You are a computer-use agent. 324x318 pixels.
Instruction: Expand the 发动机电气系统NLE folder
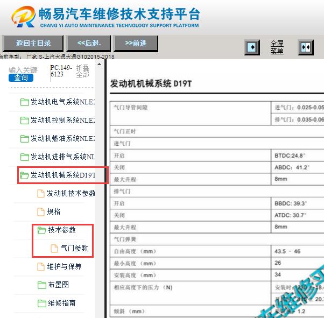(62, 102)
